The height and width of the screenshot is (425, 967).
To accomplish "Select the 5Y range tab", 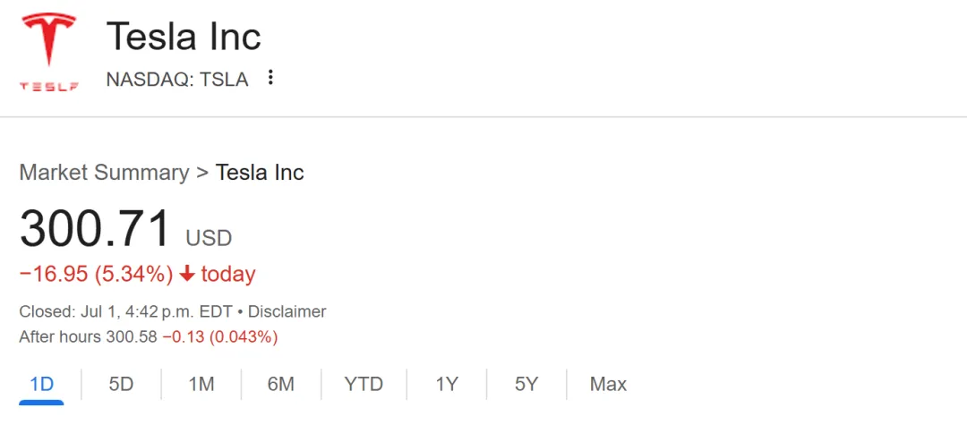I will 526,384.
